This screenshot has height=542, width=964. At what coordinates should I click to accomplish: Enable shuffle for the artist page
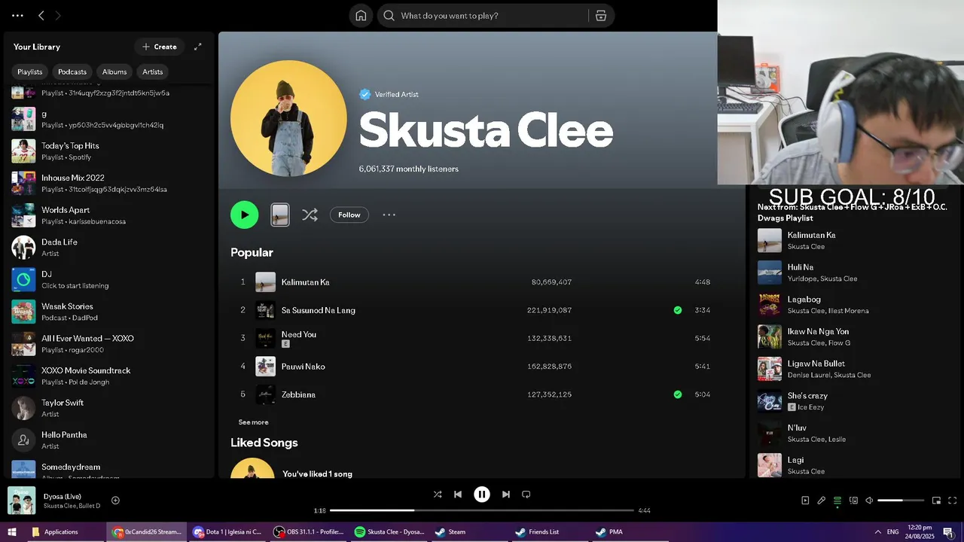310,215
